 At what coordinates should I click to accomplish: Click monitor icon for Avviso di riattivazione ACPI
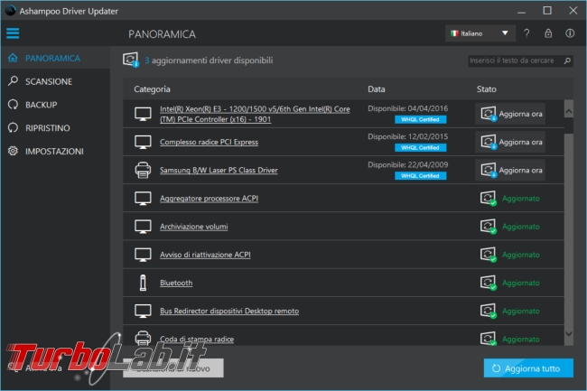[x=143, y=255]
